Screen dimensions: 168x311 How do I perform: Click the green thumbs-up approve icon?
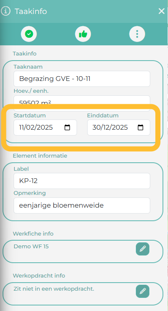pos(83,34)
